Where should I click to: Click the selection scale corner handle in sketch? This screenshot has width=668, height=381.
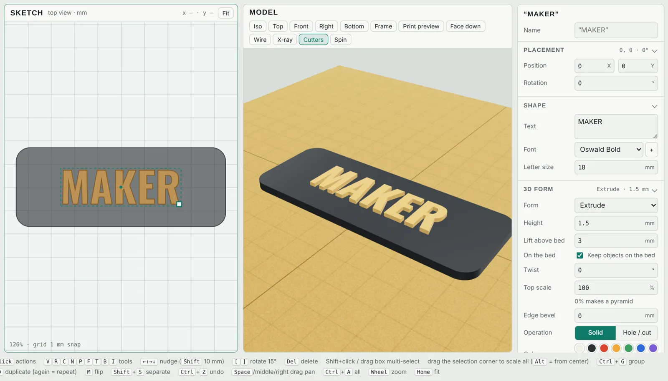pos(179,204)
